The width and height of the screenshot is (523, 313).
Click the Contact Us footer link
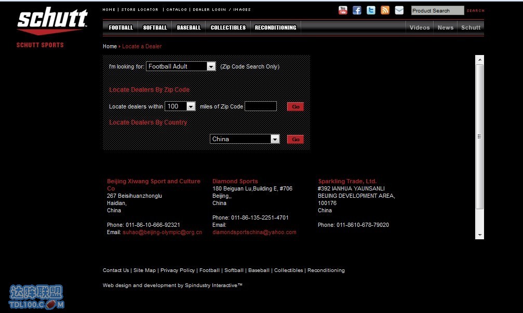[x=116, y=270]
